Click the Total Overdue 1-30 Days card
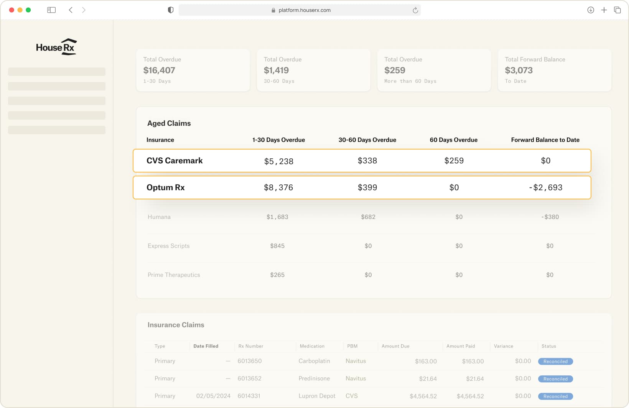This screenshot has width=629, height=408. click(x=193, y=70)
